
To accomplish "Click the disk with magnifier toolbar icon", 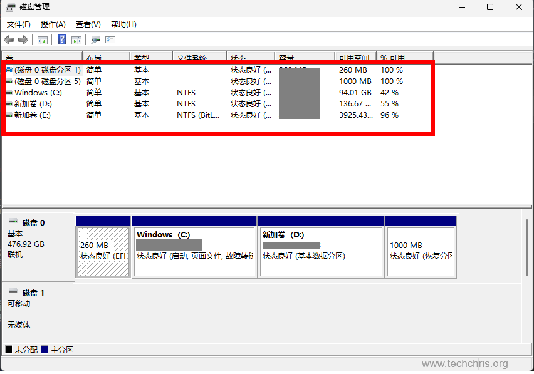I will pos(96,40).
